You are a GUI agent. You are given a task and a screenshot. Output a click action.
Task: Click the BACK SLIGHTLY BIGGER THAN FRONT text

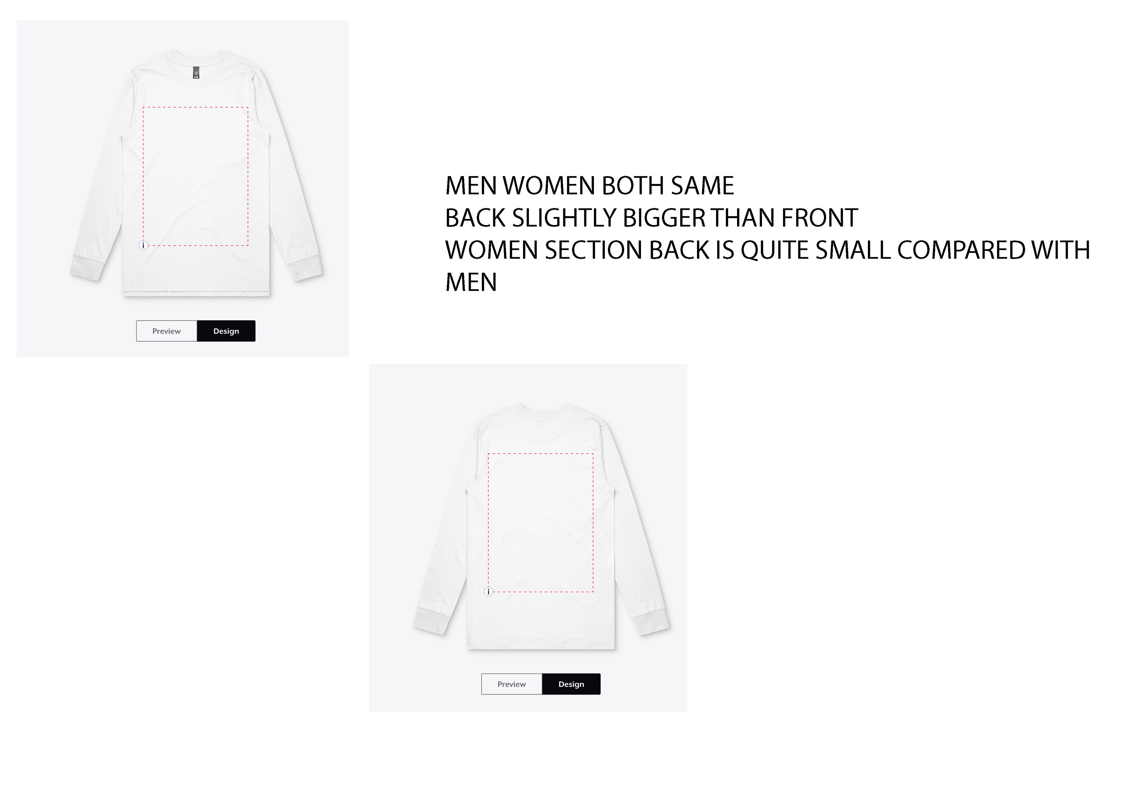(x=652, y=218)
